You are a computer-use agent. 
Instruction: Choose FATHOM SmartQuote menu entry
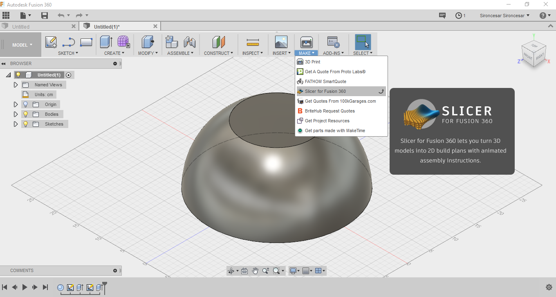point(341,81)
